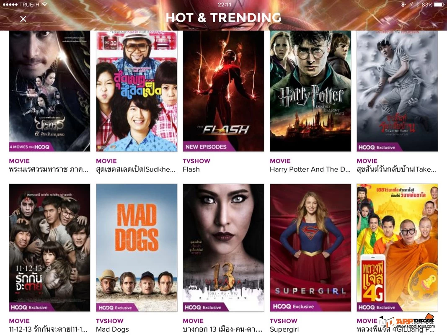Open Harry Potter Deathly Hallows poster

point(310,91)
